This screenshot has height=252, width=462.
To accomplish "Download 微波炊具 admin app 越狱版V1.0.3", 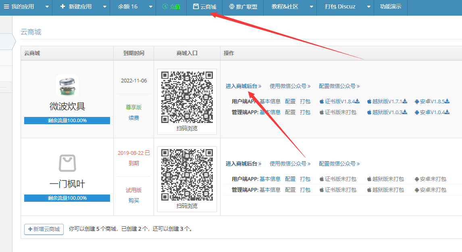I will click(387, 112).
